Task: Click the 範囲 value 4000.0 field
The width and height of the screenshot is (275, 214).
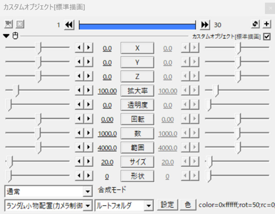Action: click(107, 148)
